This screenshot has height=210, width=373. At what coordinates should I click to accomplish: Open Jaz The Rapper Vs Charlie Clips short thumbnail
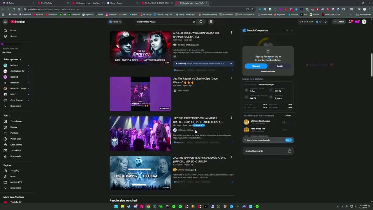tap(140, 94)
